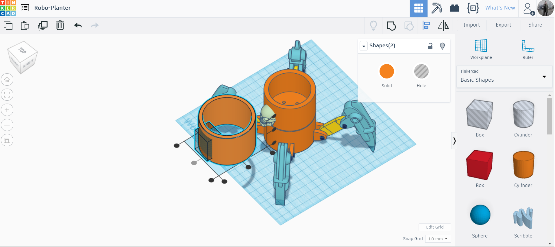Zoom in with the plus button
This screenshot has width=555, height=247.
click(7, 110)
